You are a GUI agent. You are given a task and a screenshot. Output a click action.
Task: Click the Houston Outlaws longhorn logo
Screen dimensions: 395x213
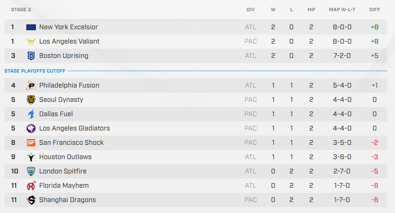31,157
